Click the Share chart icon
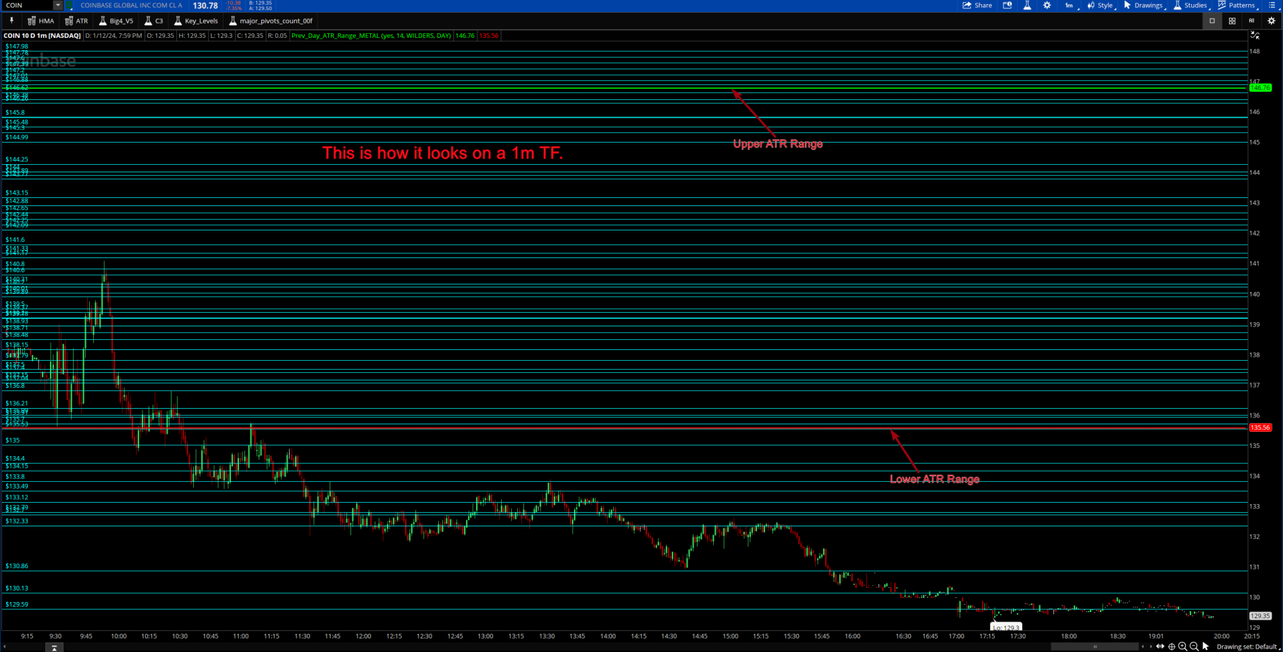The height and width of the screenshot is (652, 1283). 977,5
